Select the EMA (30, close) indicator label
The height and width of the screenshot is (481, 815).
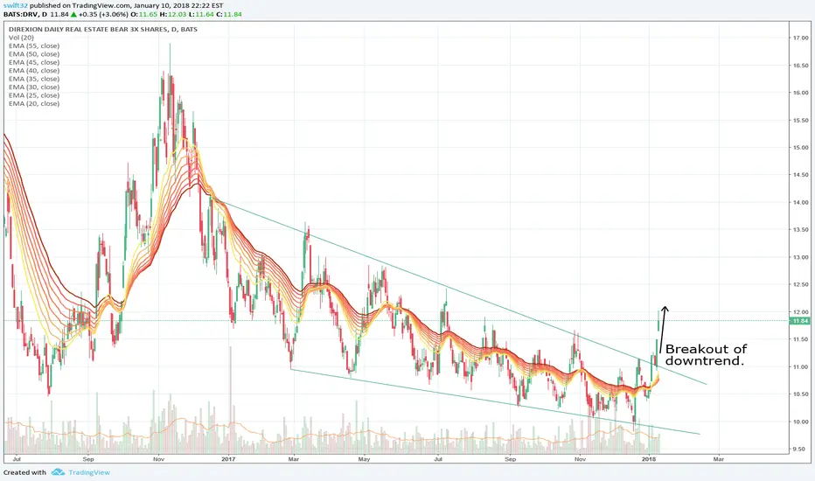click(34, 87)
